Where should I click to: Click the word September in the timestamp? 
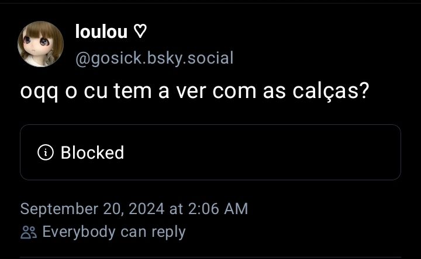[x=59, y=209]
